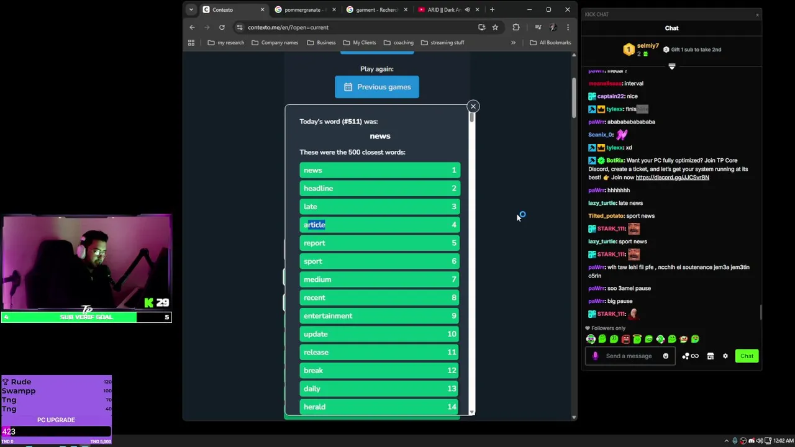
Task: Click Gift 1 sub to take 2nd
Action: pyautogui.click(x=691, y=50)
